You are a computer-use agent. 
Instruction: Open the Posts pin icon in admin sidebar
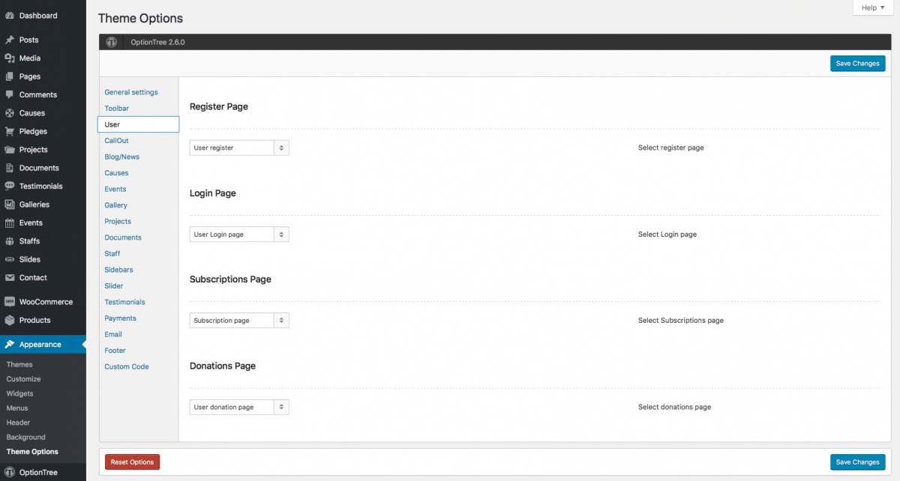point(10,39)
